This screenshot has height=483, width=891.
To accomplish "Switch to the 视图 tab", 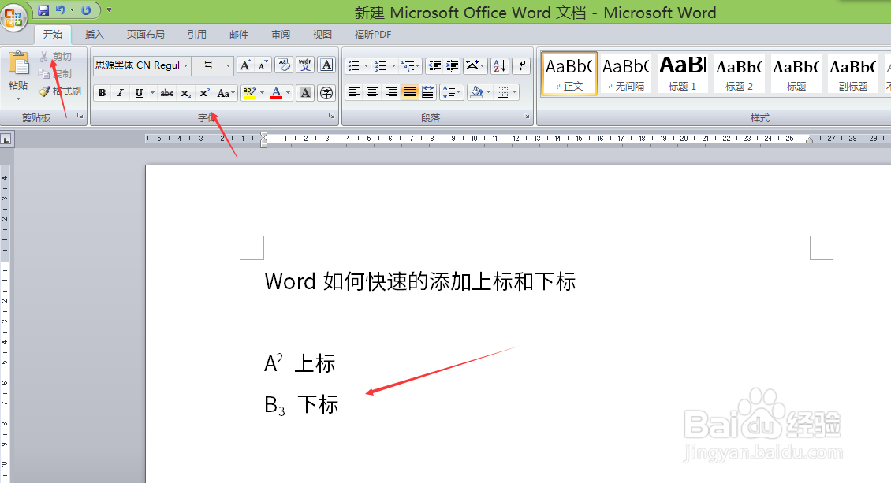I will point(322,35).
